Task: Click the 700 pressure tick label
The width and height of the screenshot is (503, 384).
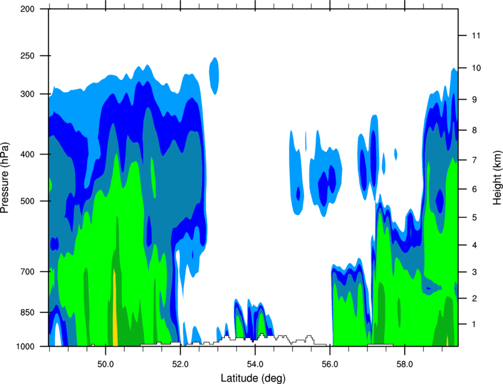Action: click(27, 272)
